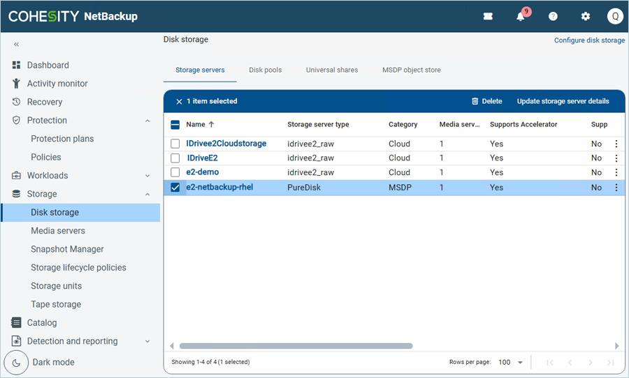Clear selection with the X icon
Viewport: 629px width, 378px height.
[179, 101]
